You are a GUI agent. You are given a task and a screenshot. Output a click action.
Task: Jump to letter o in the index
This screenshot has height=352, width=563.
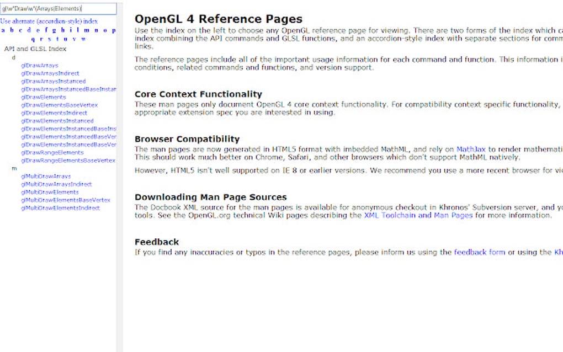105,30
